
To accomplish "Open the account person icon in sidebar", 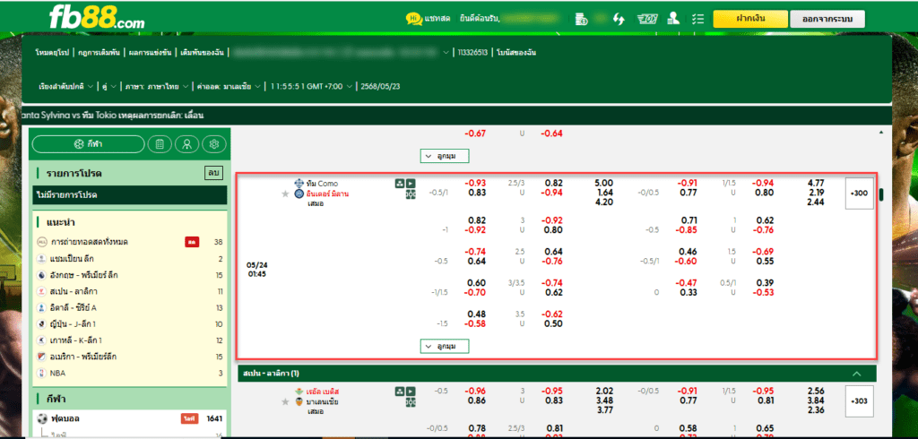I will (186, 144).
